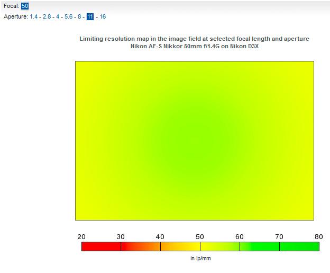Click the legend scale value 30
This screenshot has height=273, width=330.
pyautogui.click(x=121, y=237)
